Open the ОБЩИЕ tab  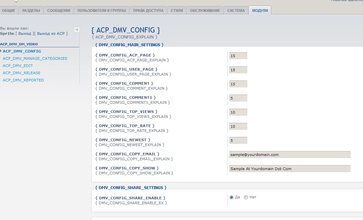pos(9,11)
